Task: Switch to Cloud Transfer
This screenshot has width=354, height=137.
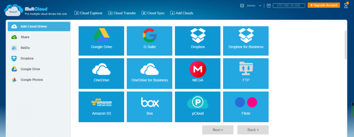Action: [122, 13]
